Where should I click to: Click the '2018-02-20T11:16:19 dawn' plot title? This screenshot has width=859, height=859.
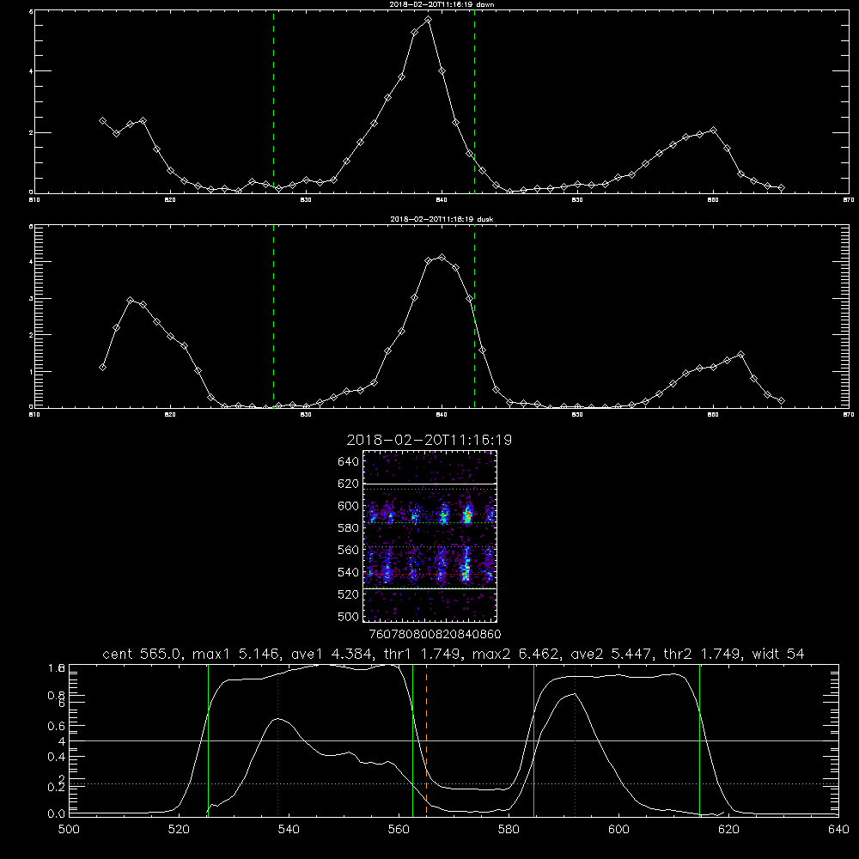pos(442,4)
